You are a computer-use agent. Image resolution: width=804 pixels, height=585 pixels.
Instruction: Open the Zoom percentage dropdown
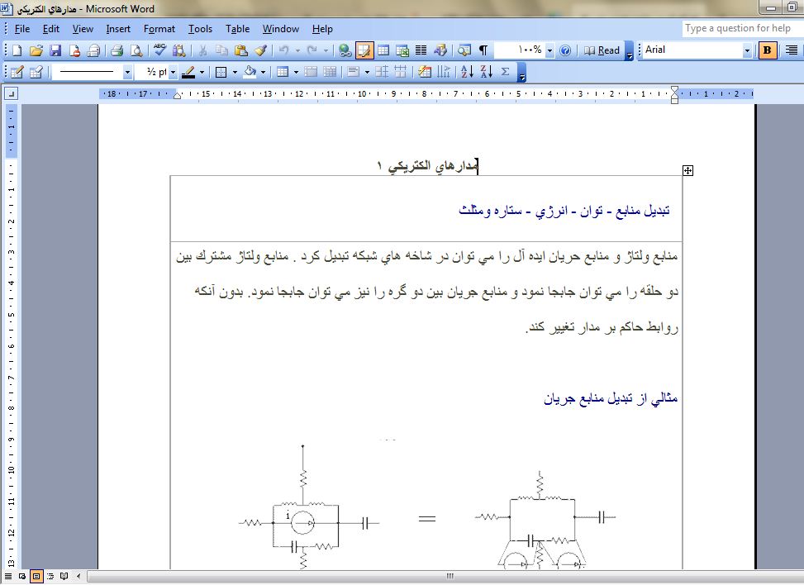tap(549, 50)
